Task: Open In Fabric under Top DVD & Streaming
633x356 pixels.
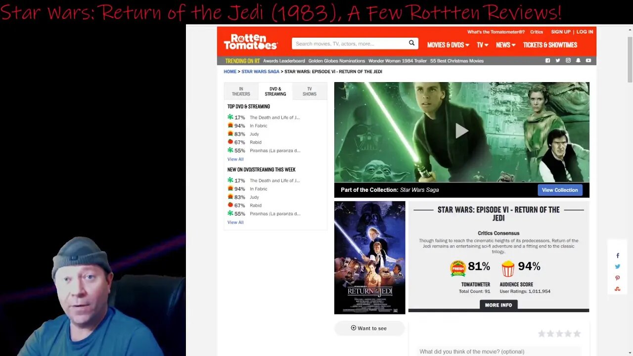Action: click(258, 126)
